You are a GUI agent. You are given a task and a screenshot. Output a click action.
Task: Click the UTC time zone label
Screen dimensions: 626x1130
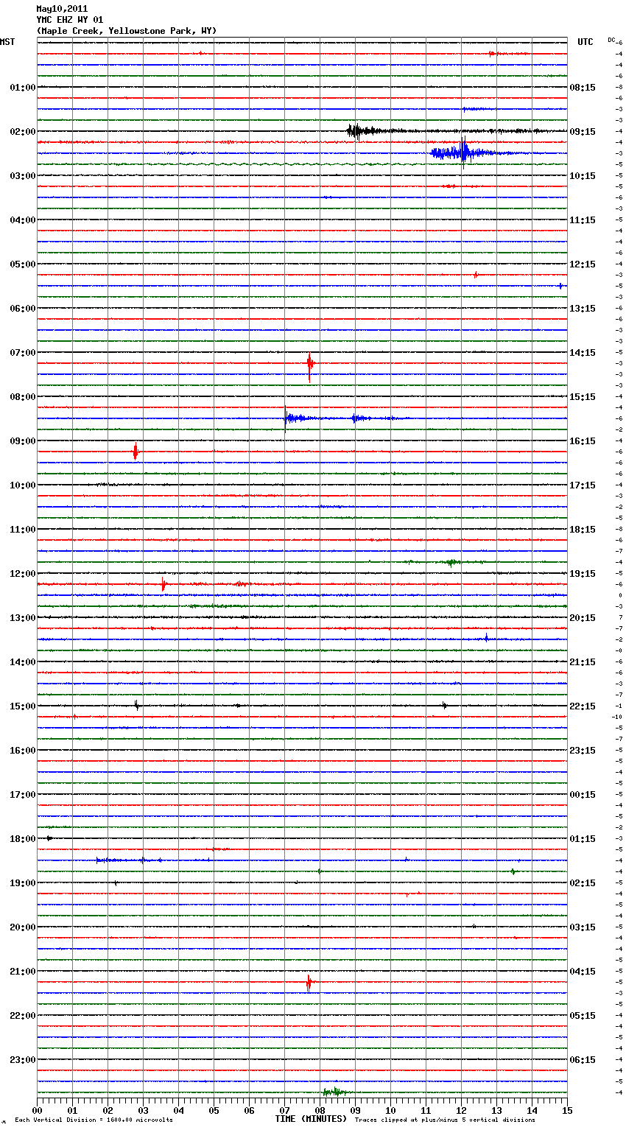click(x=585, y=42)
